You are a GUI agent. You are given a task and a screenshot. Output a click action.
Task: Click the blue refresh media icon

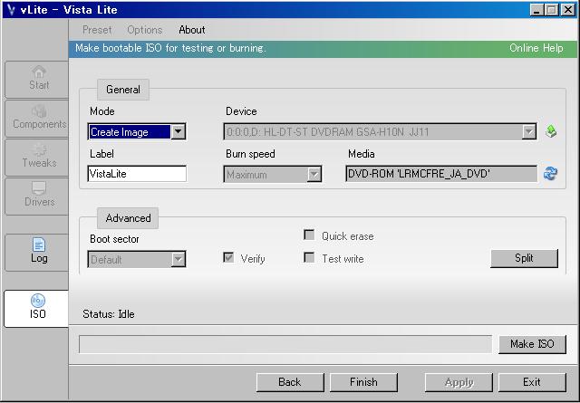550,173
